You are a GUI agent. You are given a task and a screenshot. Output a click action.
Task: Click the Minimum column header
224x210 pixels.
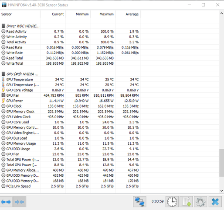pyautogui.click(x=78, y=14)
